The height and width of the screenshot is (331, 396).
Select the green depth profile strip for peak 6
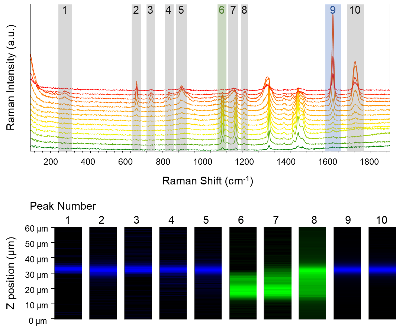click(x=243, y=273)
